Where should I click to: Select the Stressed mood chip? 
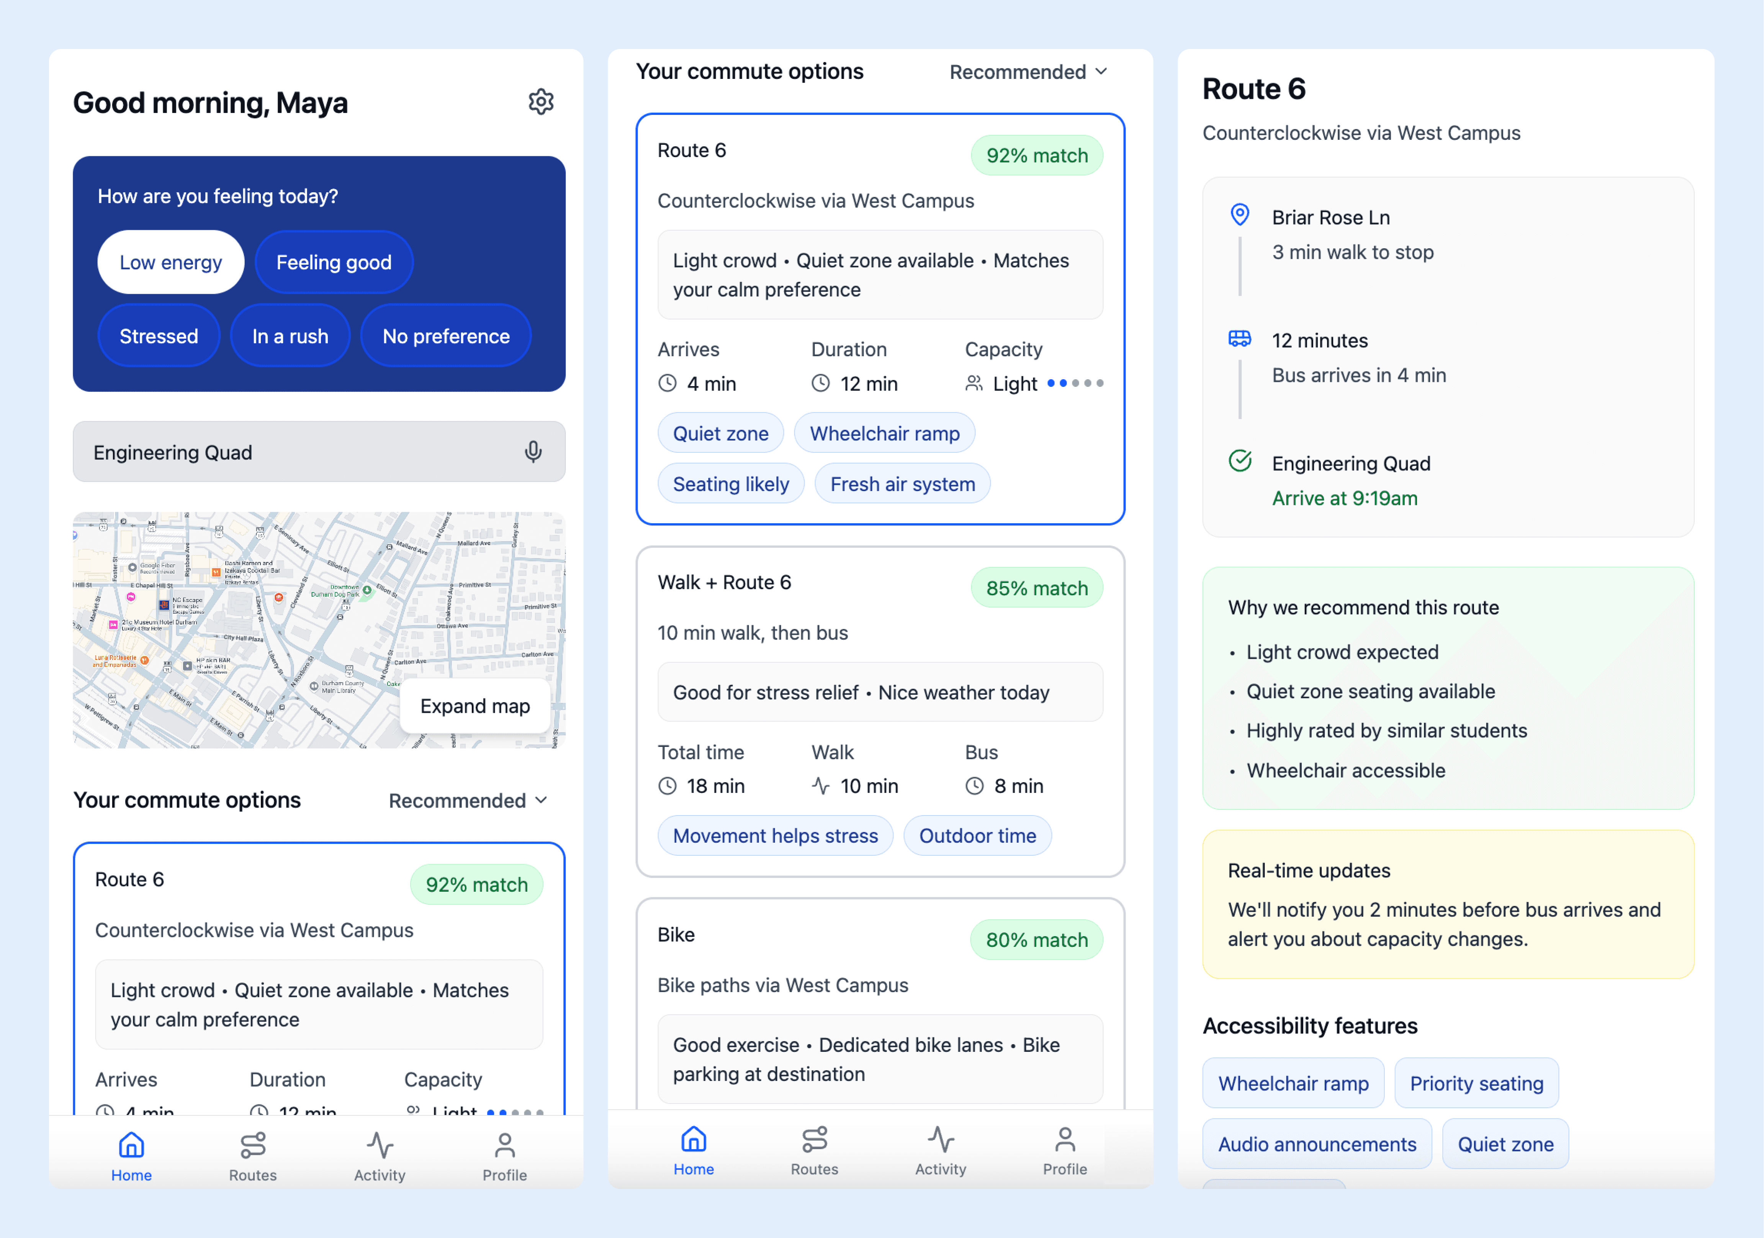159,336
